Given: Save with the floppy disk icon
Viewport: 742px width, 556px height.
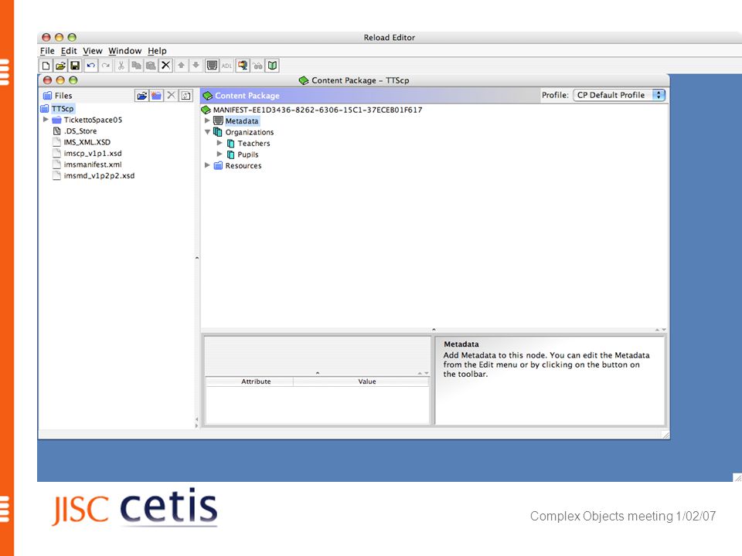Looking at the screenshot, I should click(x=75, y=66).
